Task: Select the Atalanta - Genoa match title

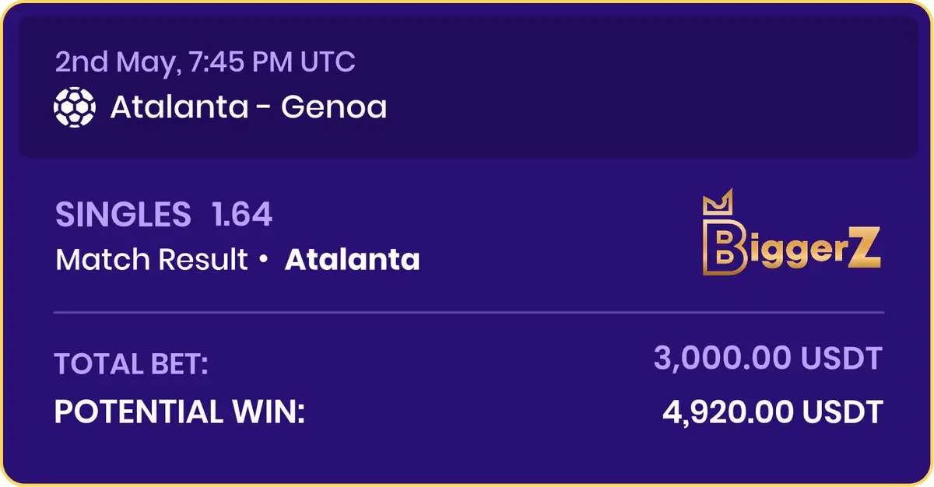Action: coord(248,107)
